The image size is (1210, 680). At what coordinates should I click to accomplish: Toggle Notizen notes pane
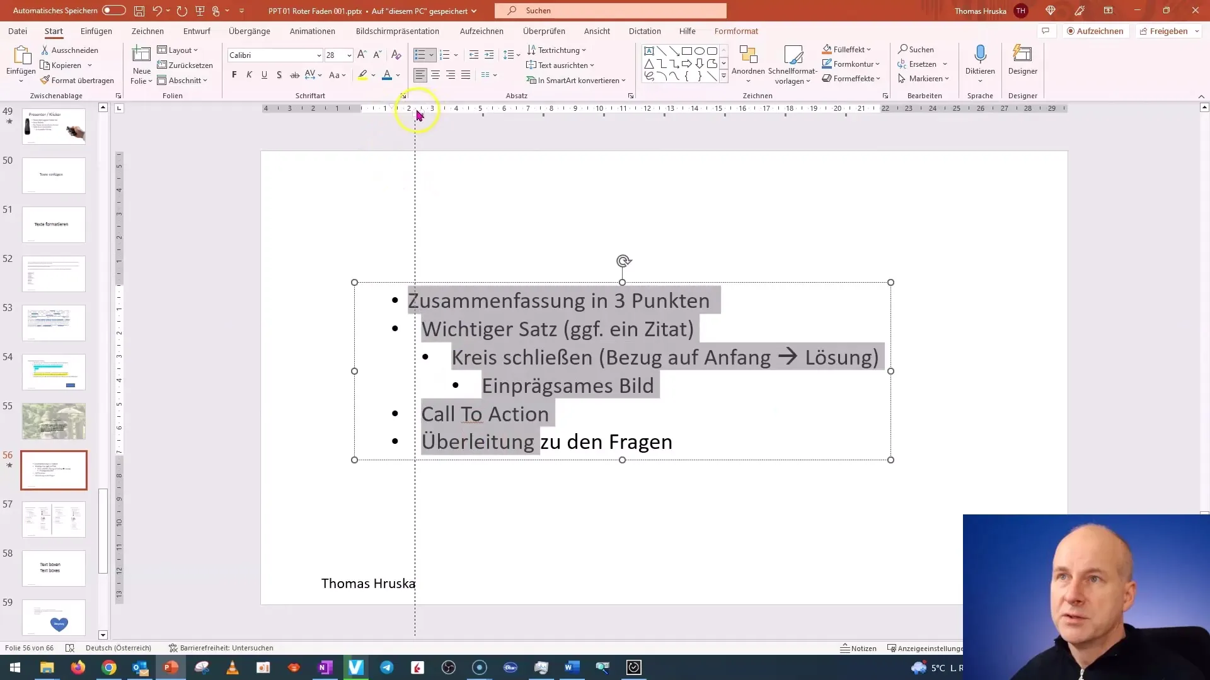(858, 648)
